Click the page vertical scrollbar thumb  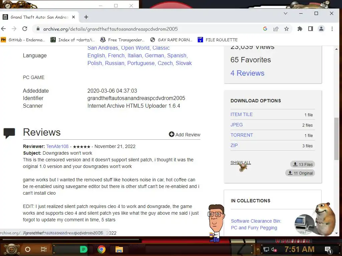click(337, 139)
